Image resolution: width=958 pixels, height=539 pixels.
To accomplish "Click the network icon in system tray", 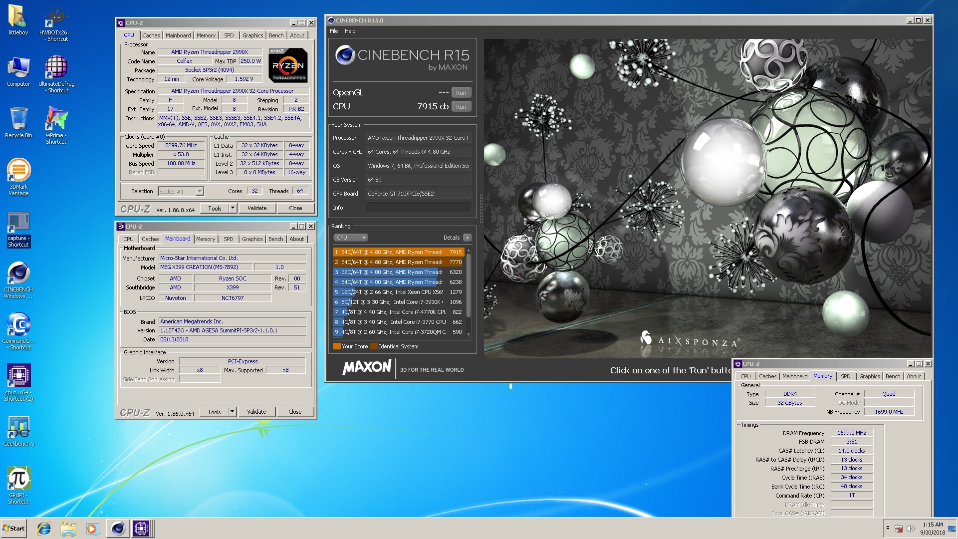I will pos(899,529).
